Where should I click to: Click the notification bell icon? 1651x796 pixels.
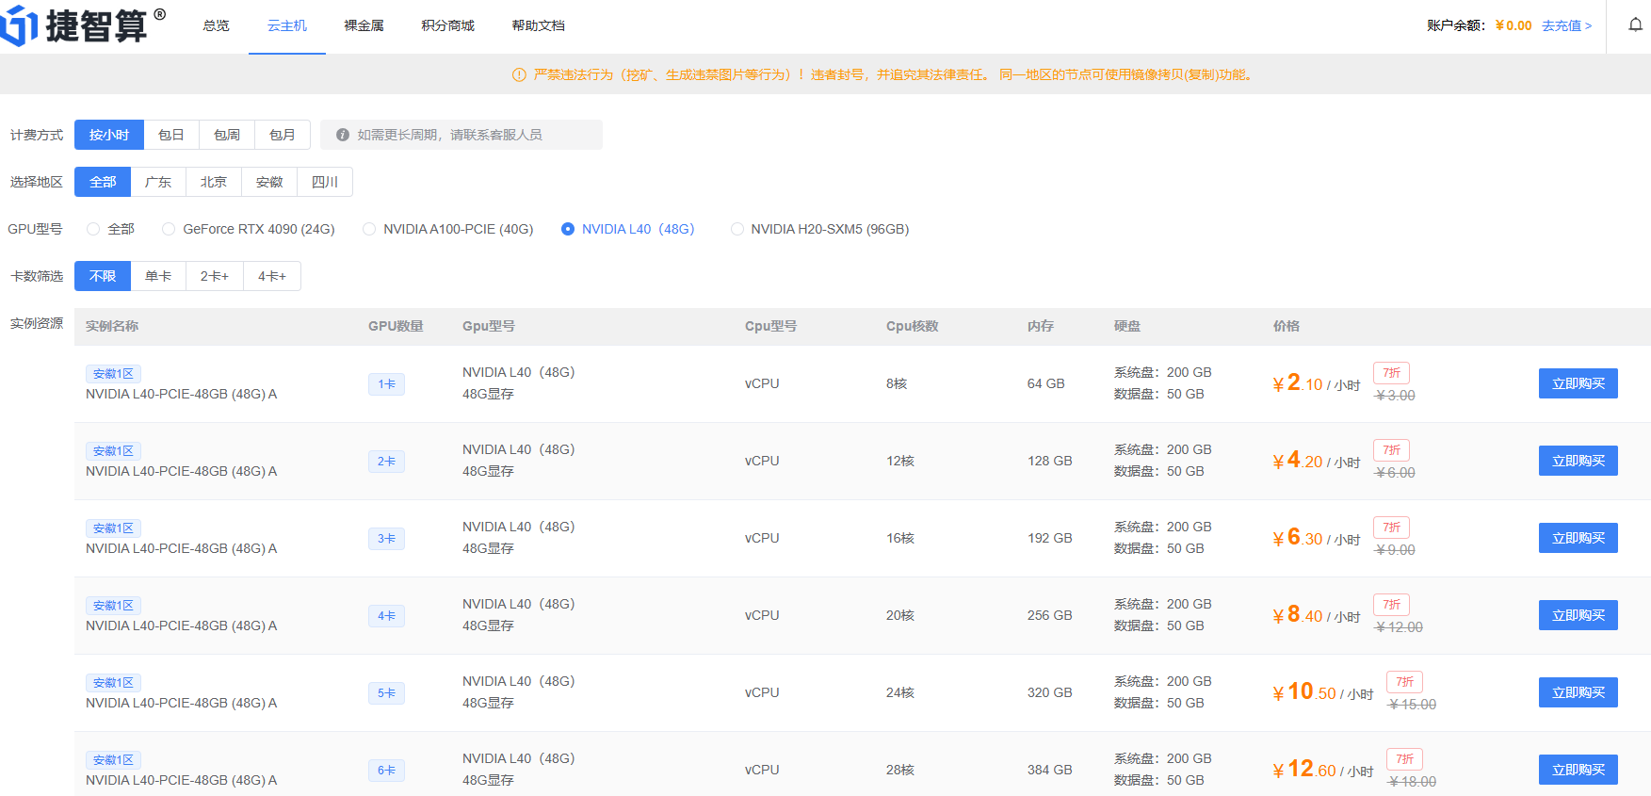coord(1635,25)
